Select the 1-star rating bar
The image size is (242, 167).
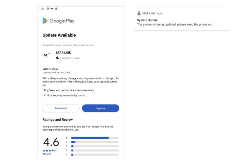[95, 155]
